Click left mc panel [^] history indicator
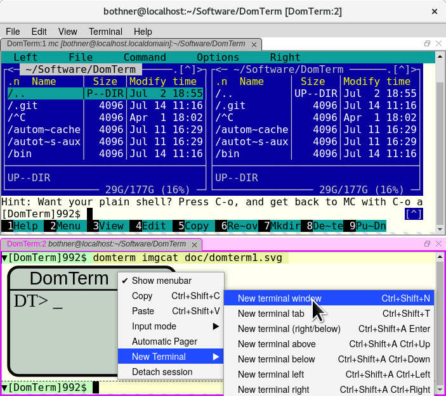446x396 pixels. point(187,70)
